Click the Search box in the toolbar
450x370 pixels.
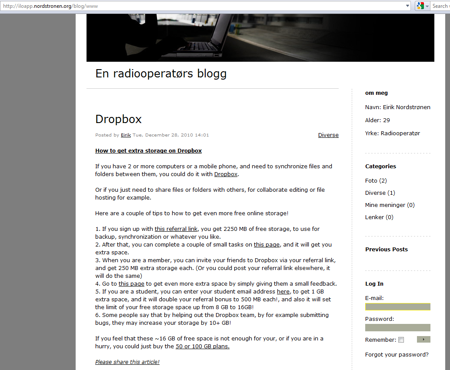coord(440,6)
